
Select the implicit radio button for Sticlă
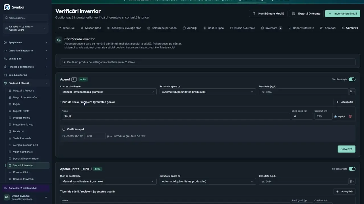point(336,116)
